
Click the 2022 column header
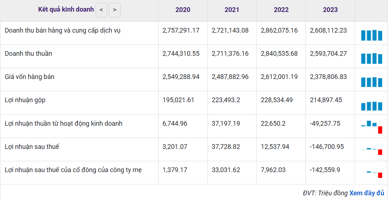[281, 10]
